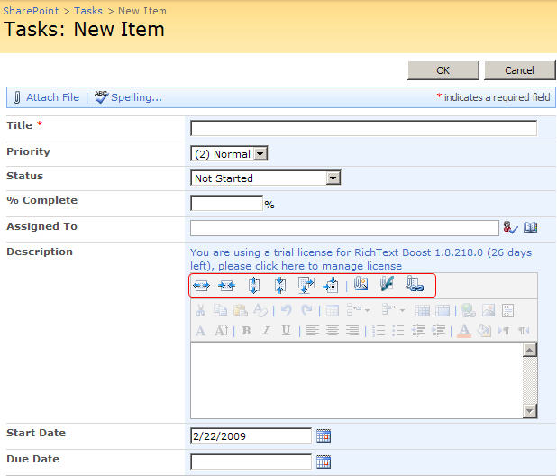Cancel the new item form
The height and width of the screenshot is (476, 557).
pos(519,70)
